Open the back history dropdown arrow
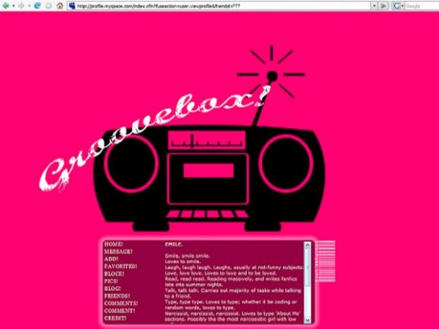 pyautogui.click(x=14, y=6)
